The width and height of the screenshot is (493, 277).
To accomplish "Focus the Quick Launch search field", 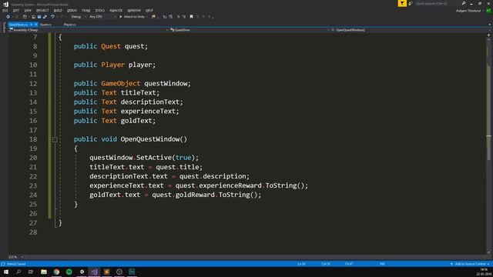I will [438, 3].
